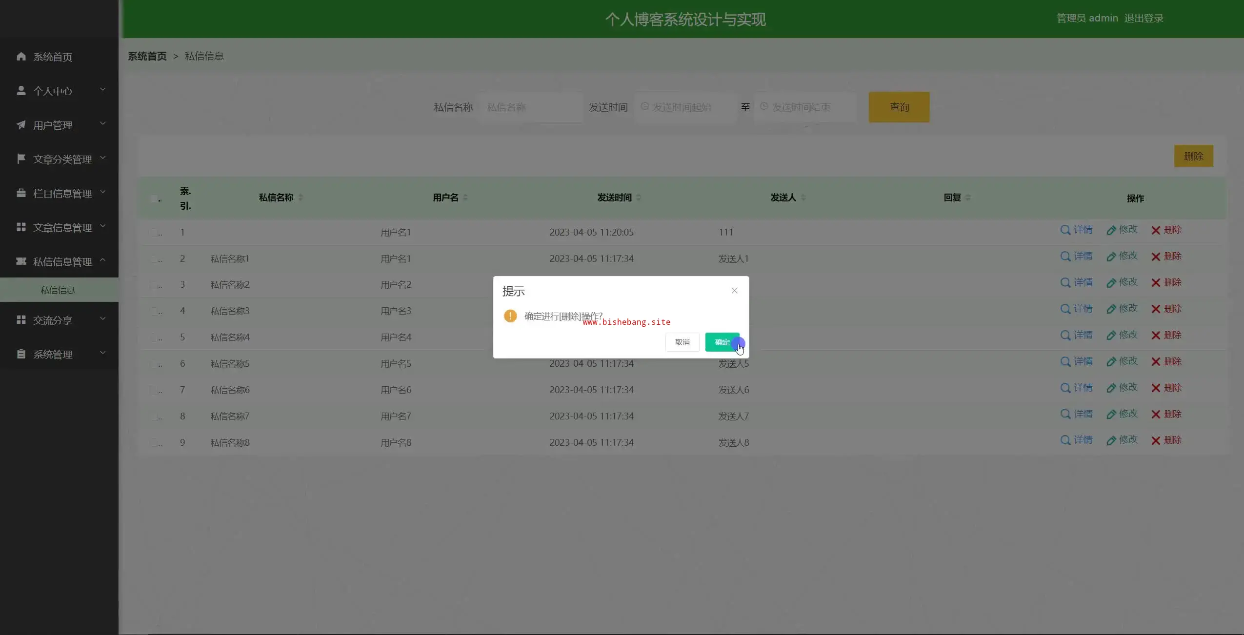1244x635 pixels.
Task: Open the 文章信息管理 sidebar menu
Action: click(62, 227)
